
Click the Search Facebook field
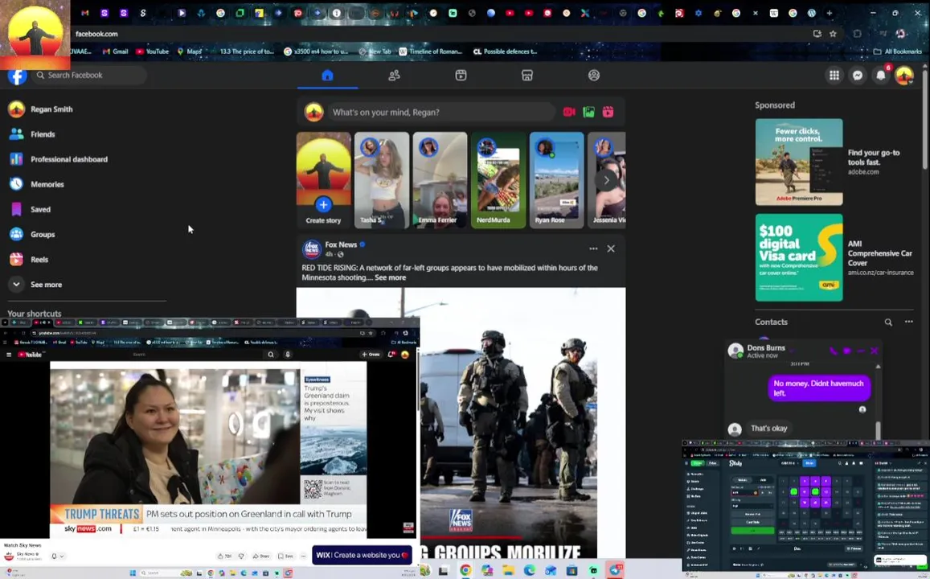click(89, 76)
